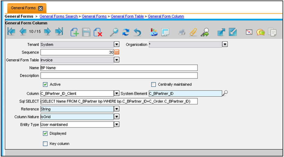The width and height of the screenshot is (284, 157).
Task: Save record using the floppy disk icon
Action: coord(86,32)
